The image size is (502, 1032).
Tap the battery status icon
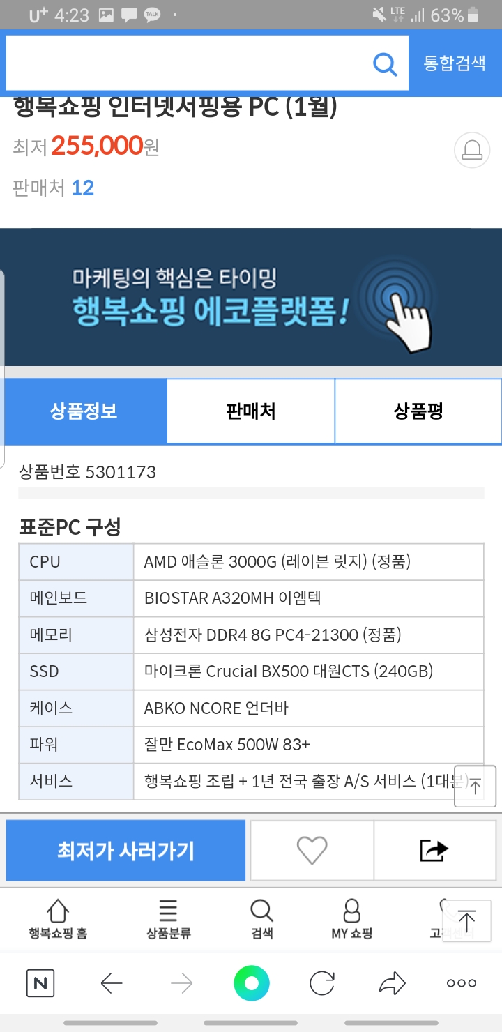click(474, 15)
